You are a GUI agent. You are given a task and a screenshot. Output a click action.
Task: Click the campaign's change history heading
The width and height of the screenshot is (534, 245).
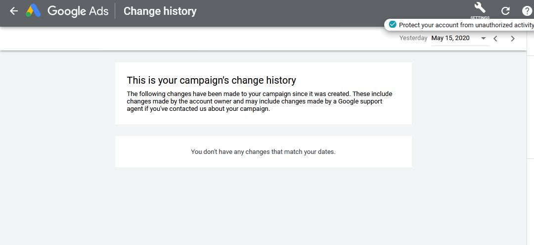pyautogui.click(x=211, y=80)
